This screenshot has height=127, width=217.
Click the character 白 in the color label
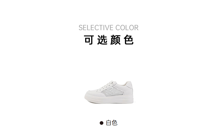tap(109, 123)
